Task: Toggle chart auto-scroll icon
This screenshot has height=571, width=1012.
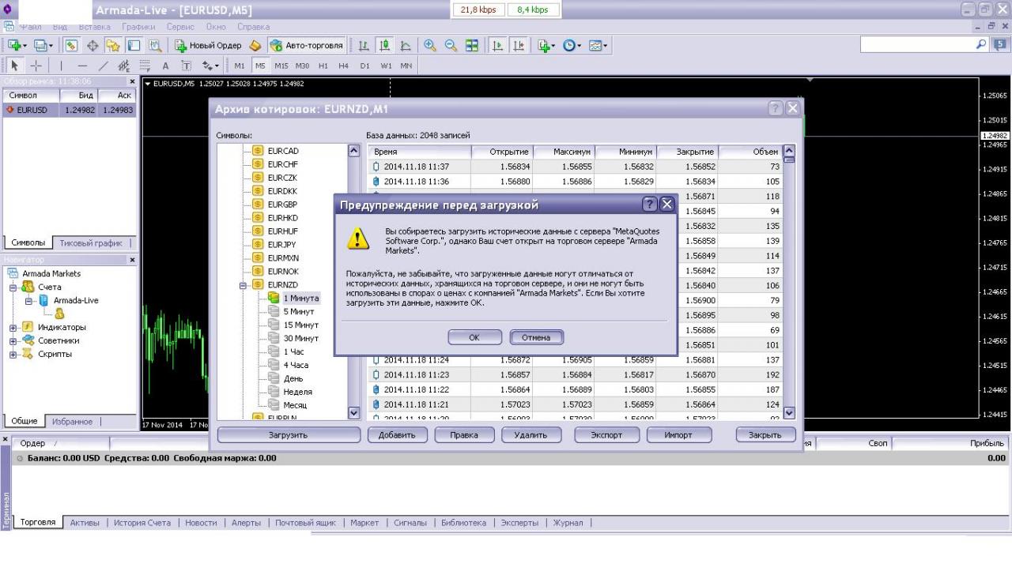Action: 498,46
